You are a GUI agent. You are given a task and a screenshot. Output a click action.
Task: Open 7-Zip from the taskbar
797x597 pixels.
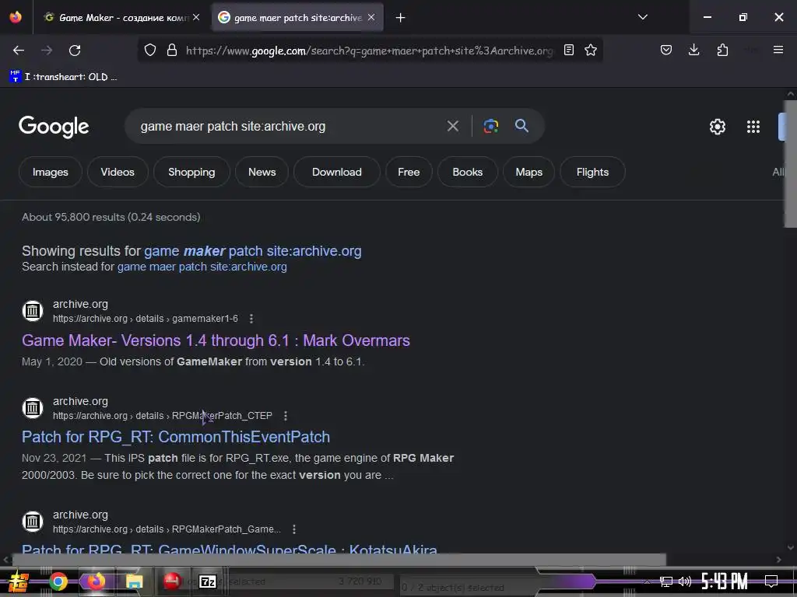click(x=207, y=581)
